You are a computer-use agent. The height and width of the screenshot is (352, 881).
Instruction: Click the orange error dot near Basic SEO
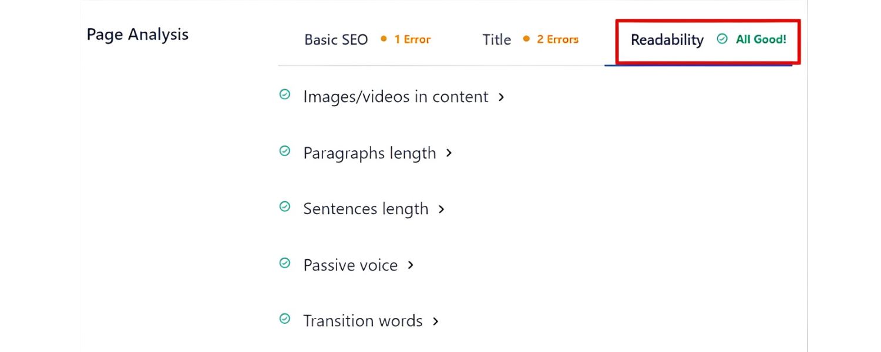(x=383, y=39)
